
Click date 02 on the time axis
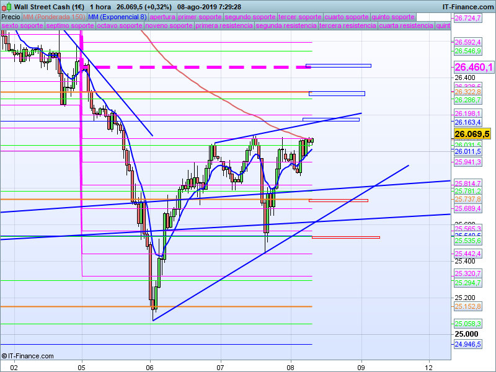(14, 368)
